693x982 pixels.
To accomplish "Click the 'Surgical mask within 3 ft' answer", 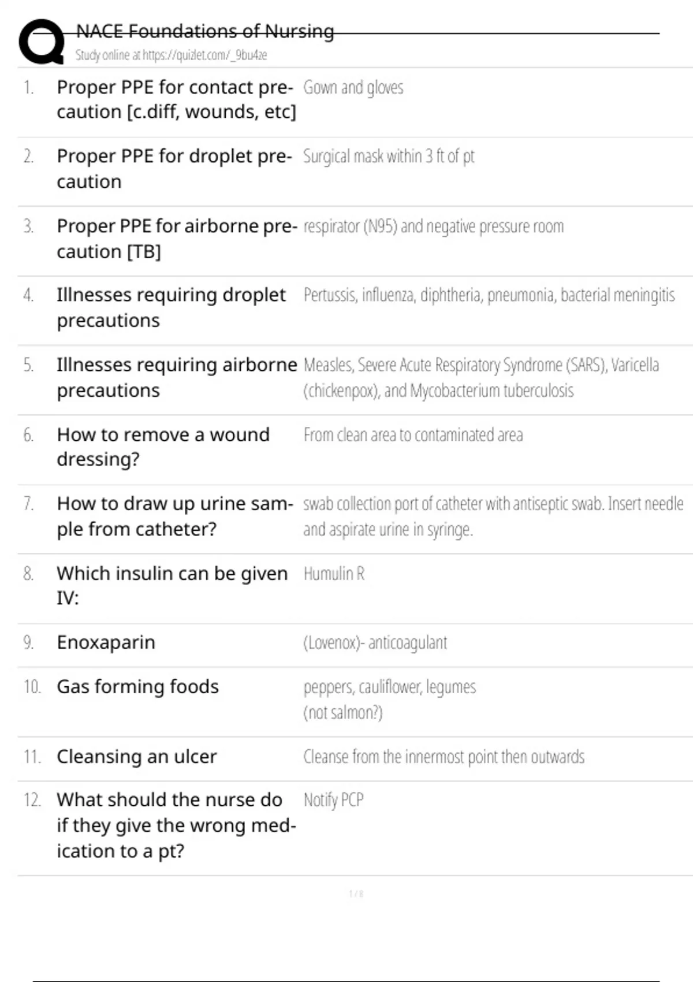I will pos(389,157).
